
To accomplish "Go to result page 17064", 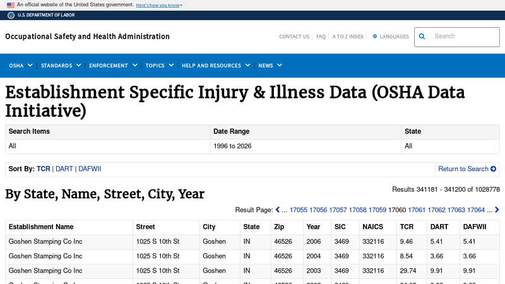I will (476, 210).
